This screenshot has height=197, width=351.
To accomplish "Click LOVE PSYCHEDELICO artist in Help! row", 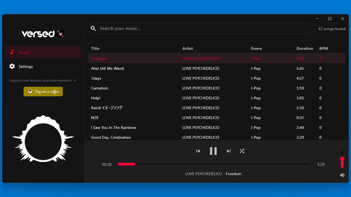I will click(x=201, y=98).
